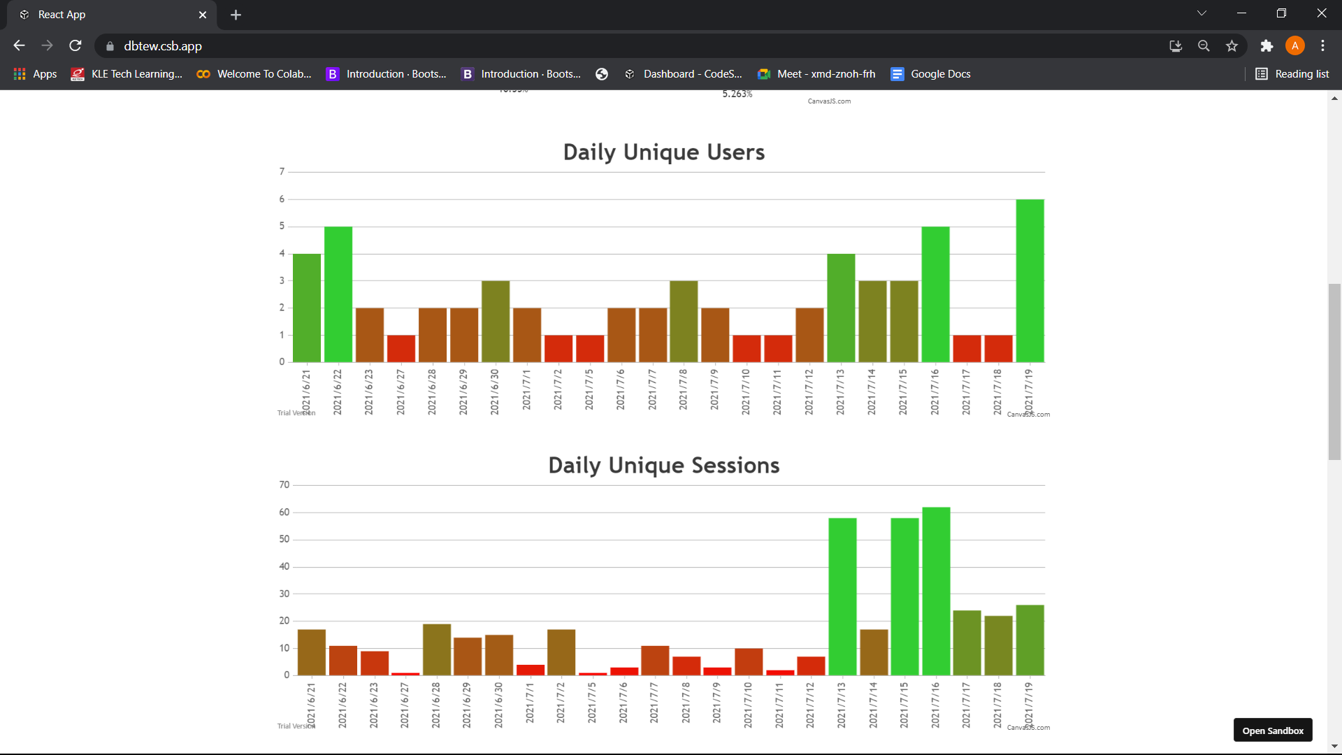Open the Apps grid shortcut
The width and height of the screenshot is (1342, 755).
35,74
